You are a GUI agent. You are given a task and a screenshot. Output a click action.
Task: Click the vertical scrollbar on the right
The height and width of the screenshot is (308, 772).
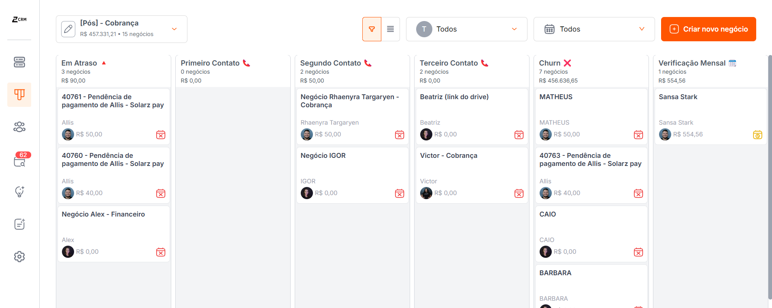[770, 178]
